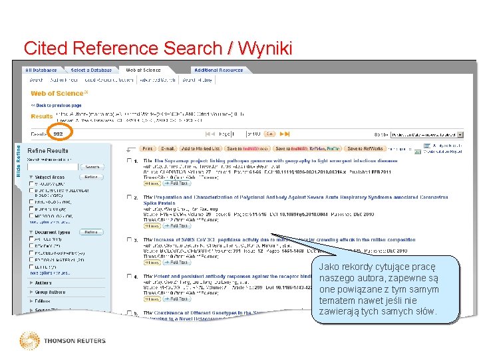Click Add to Marked List button
479x359 pixels.
click(x=200, y=149)
